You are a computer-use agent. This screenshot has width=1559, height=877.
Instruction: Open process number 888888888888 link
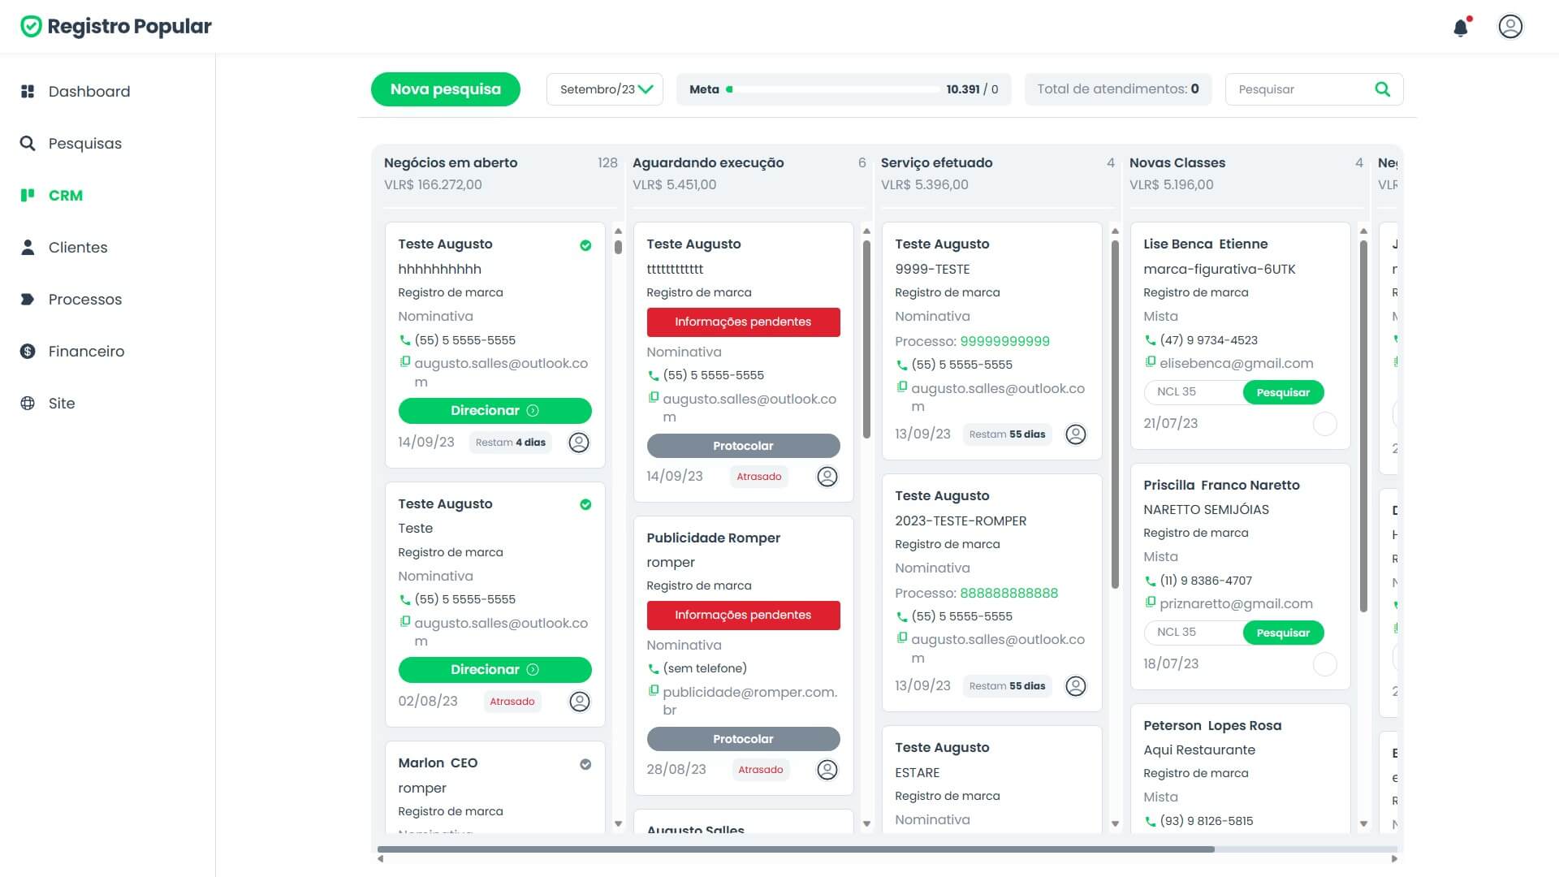[1008, 594]
